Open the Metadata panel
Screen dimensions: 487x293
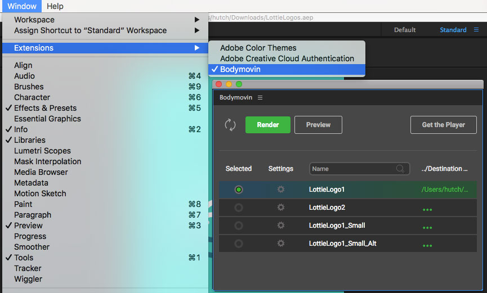coord(105,183)
